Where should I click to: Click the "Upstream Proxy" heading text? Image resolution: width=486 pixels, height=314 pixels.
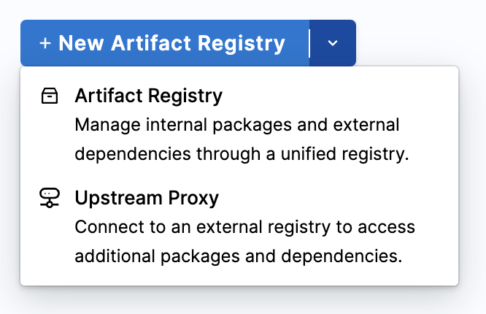pyautogui.click(x=147, y=198)
